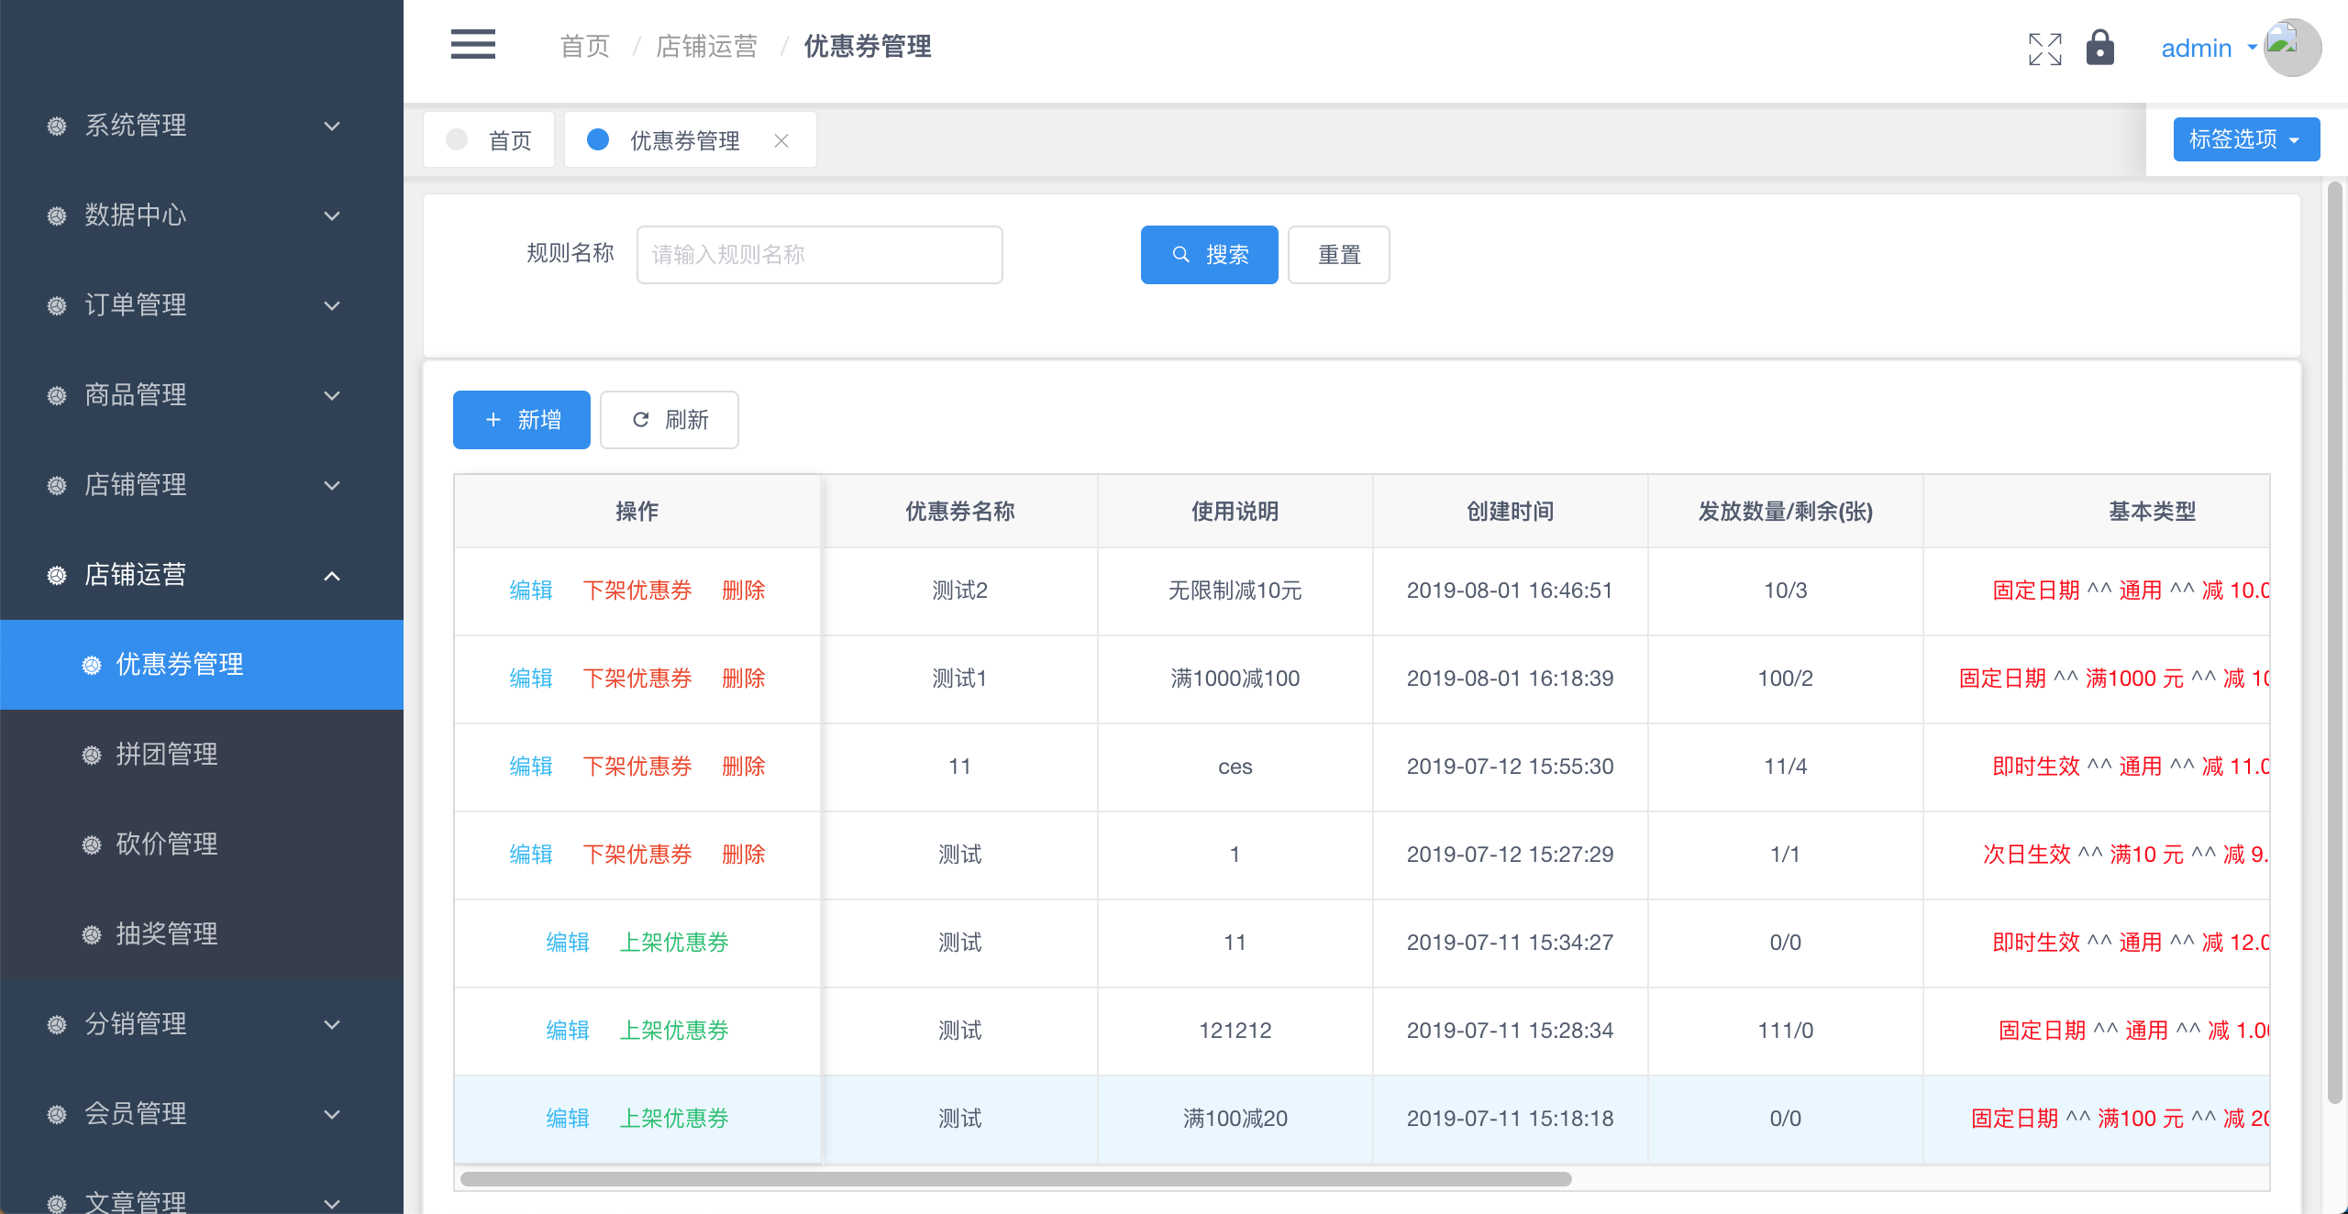Switch to the 首页 tab

pos(490,140)
